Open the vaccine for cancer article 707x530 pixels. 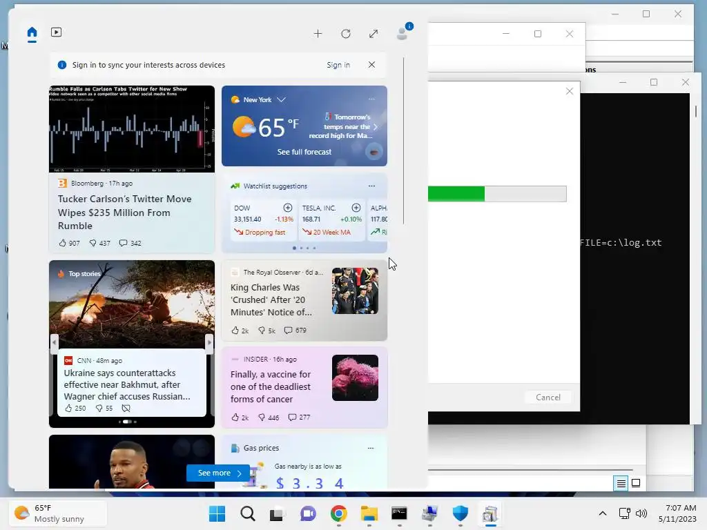271,386
